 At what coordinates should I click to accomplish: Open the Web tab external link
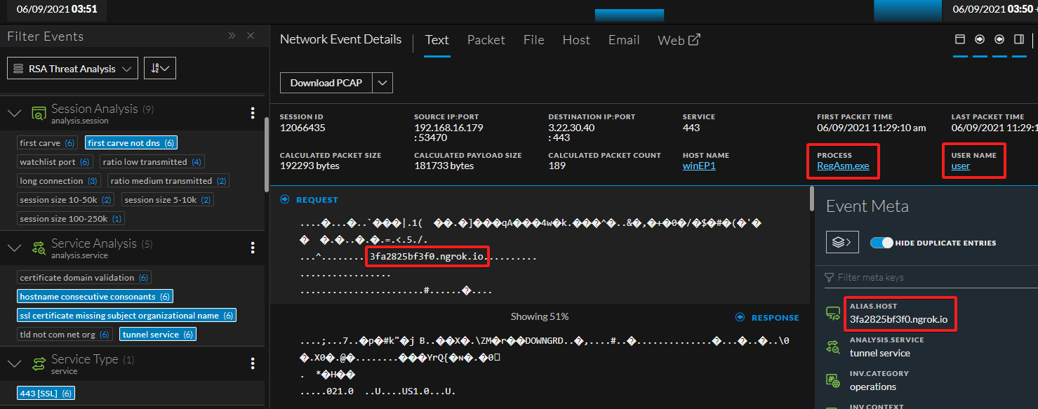(679, 40)
